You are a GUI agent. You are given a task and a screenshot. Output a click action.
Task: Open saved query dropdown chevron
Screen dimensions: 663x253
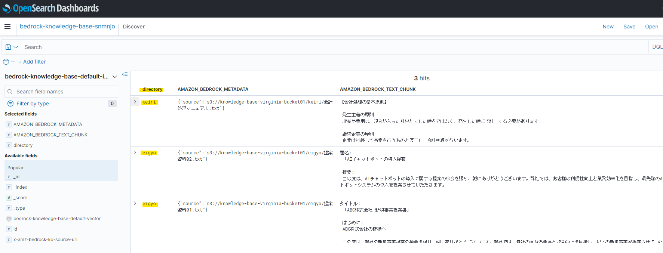click(x=16, y=47)
